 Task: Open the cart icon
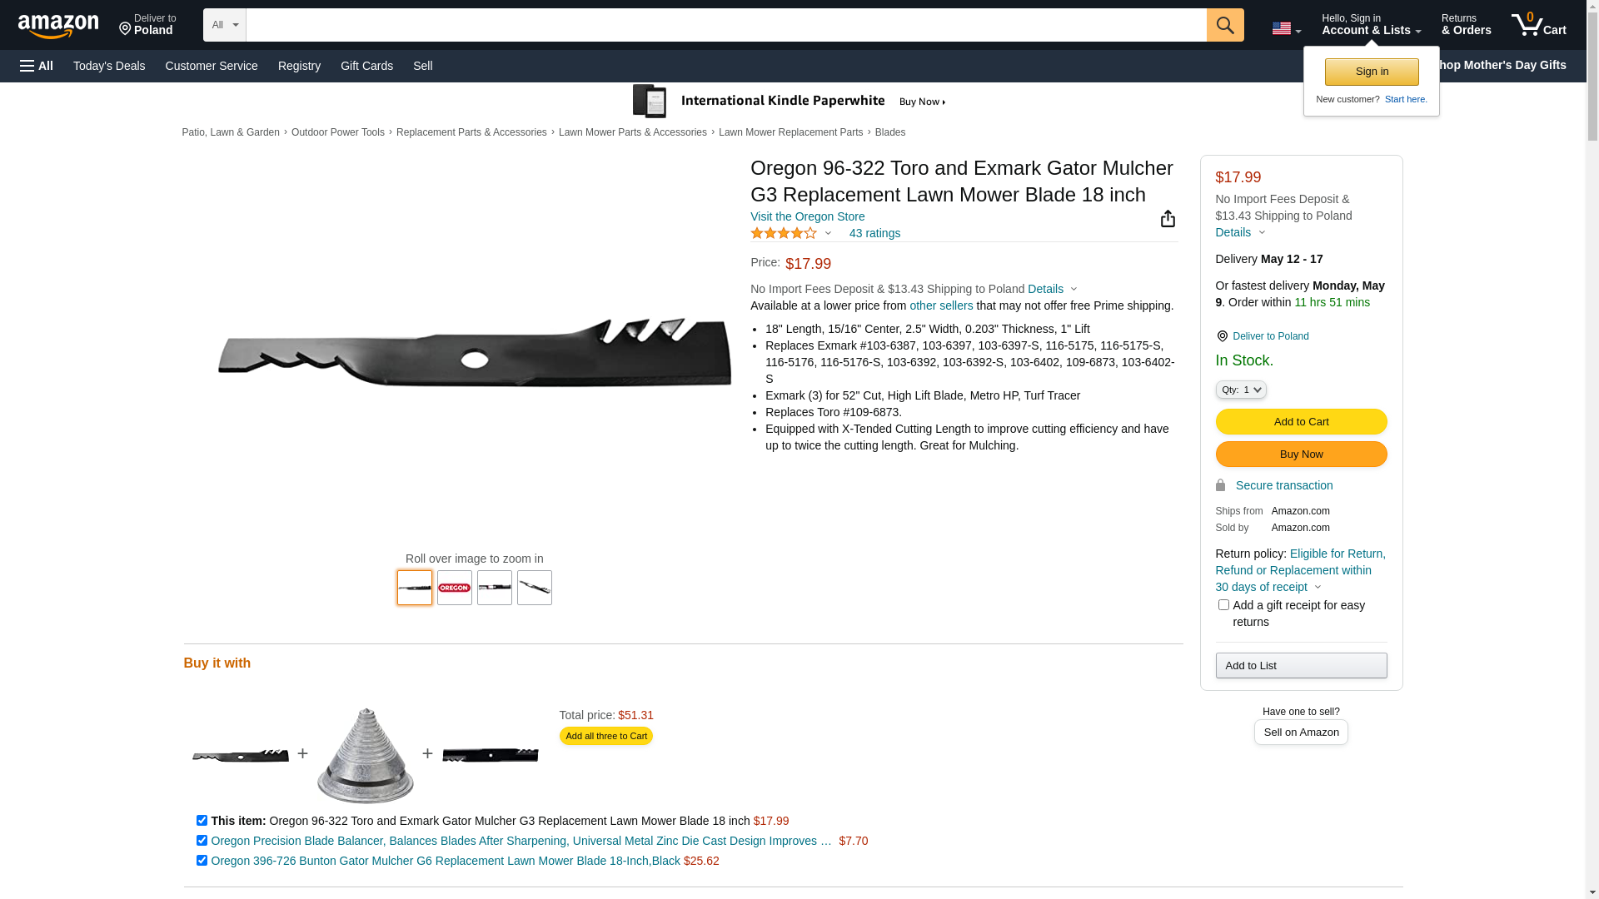pos(1539,25)
